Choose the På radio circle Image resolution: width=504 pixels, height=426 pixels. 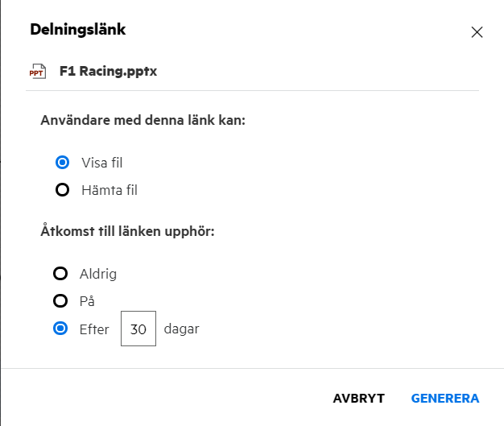click(x=60, y=301)
